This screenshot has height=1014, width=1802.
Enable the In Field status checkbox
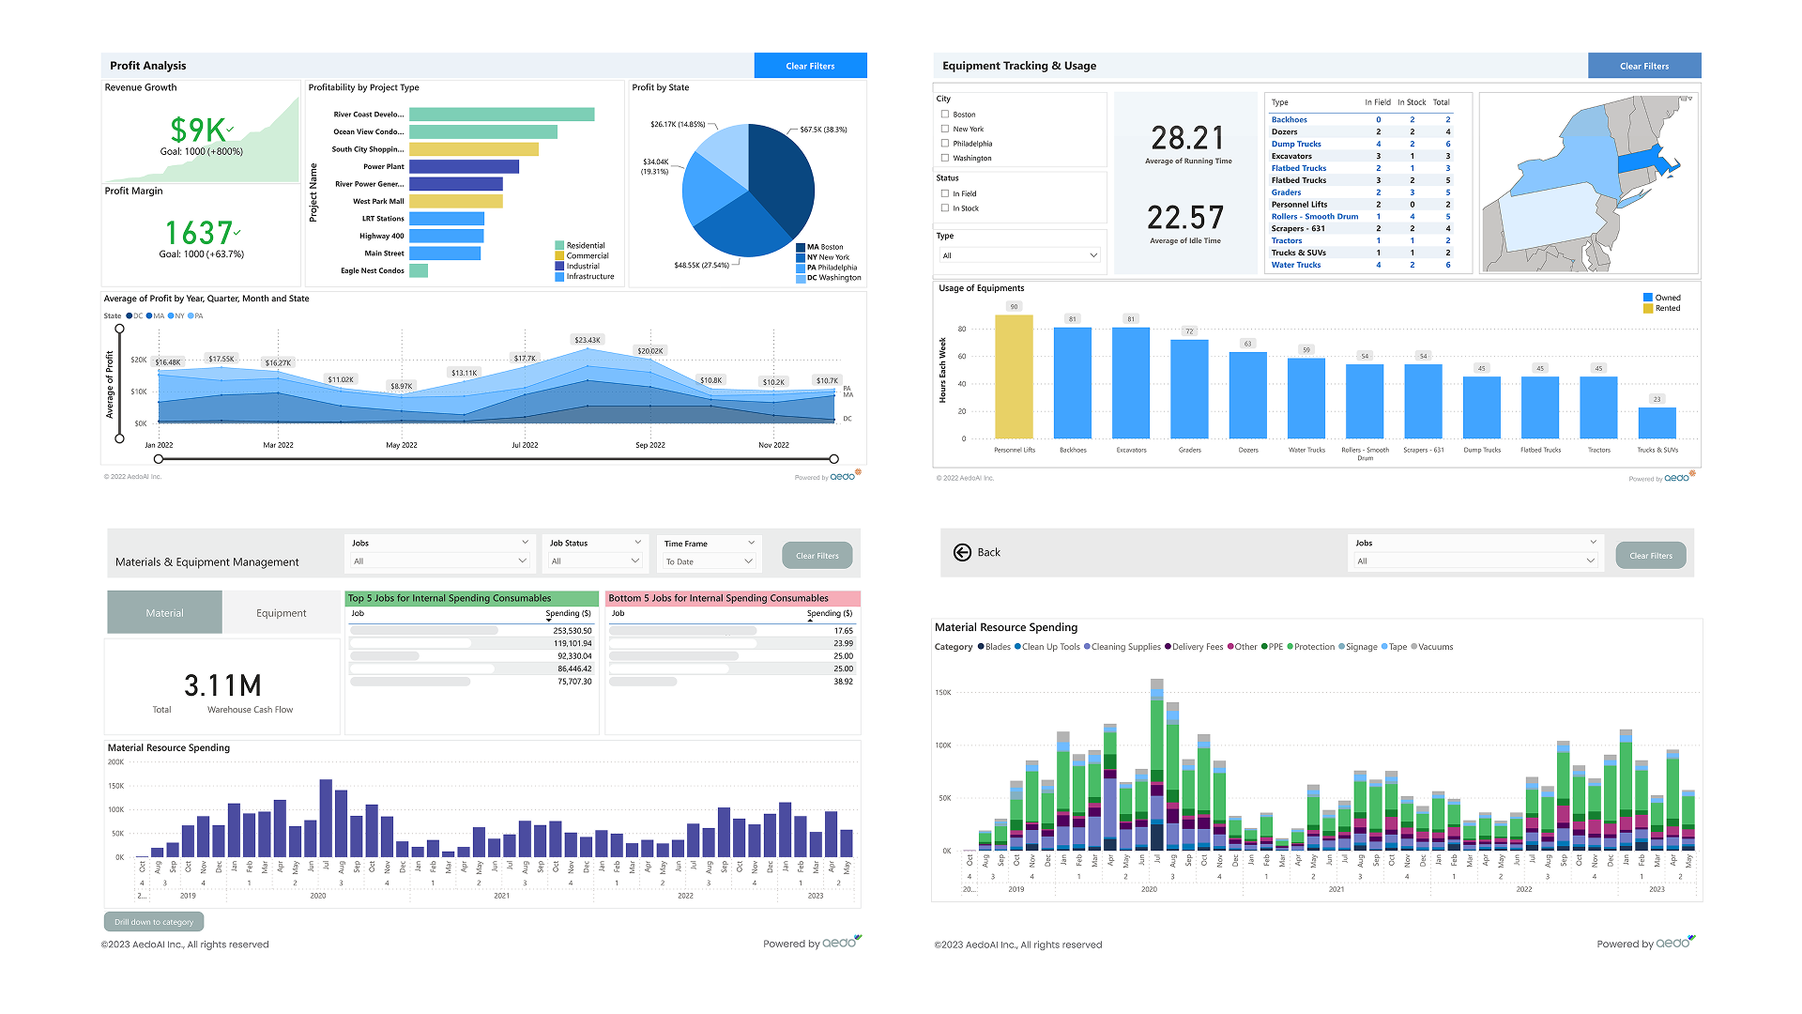coord(945,193)
